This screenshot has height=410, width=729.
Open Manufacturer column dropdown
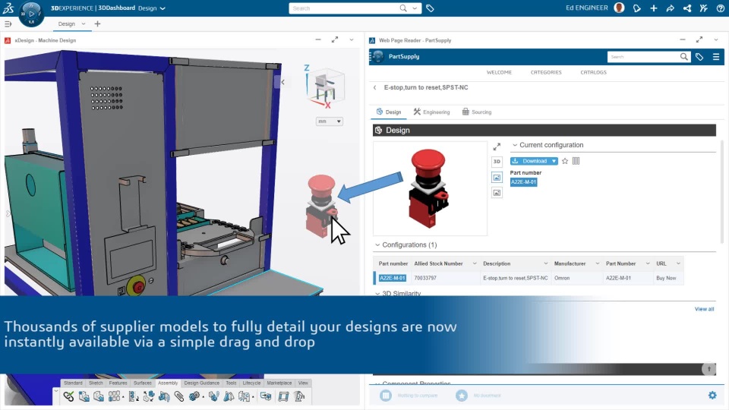click(598, 263)
